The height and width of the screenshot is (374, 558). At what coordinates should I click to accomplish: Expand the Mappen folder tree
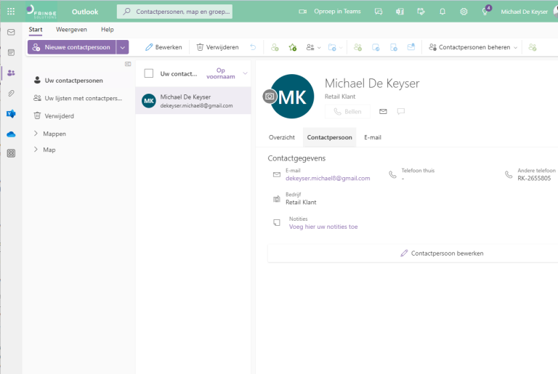coord(36,134)
